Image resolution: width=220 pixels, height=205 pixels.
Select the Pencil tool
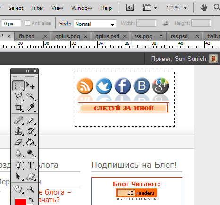31,120
